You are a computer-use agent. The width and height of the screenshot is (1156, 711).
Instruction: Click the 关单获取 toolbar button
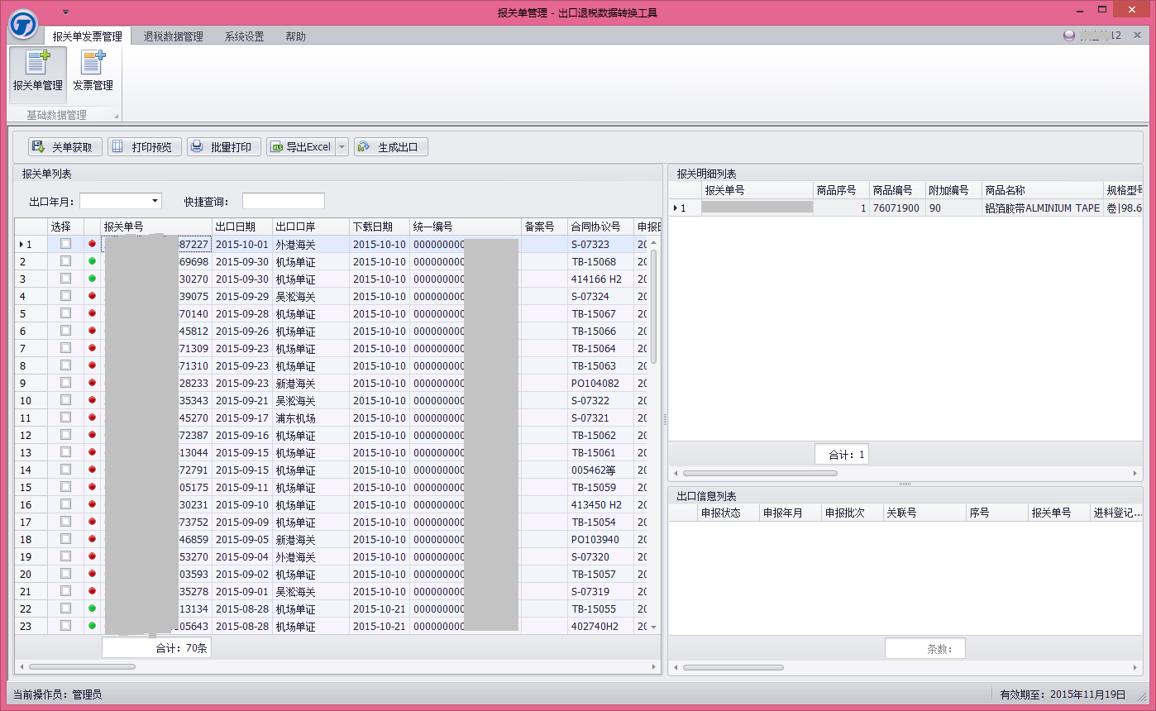pyautogui.click(x=66, y=147)
